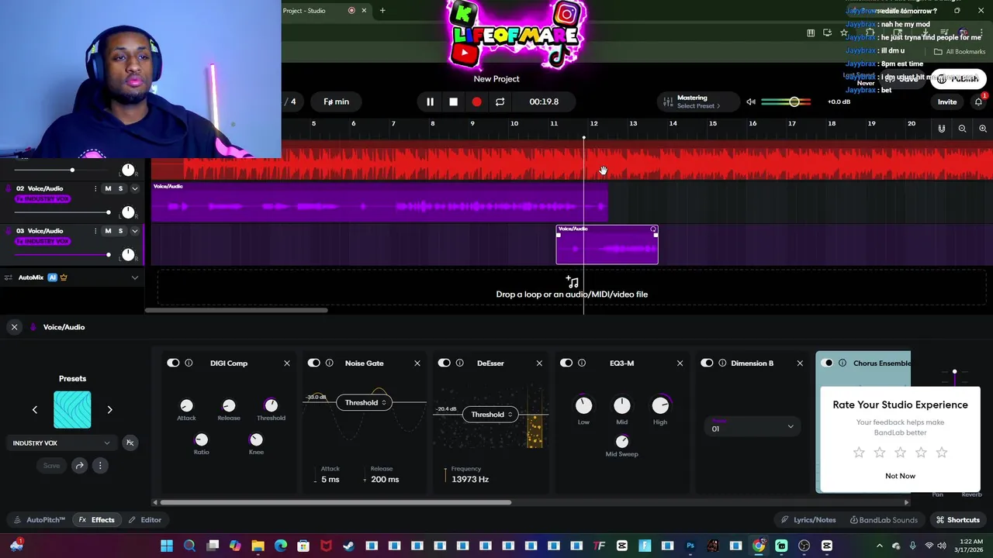Viewport: 993px width, 558px height.
Task: Share the preset with arrow icon
Action: (79, 466)
